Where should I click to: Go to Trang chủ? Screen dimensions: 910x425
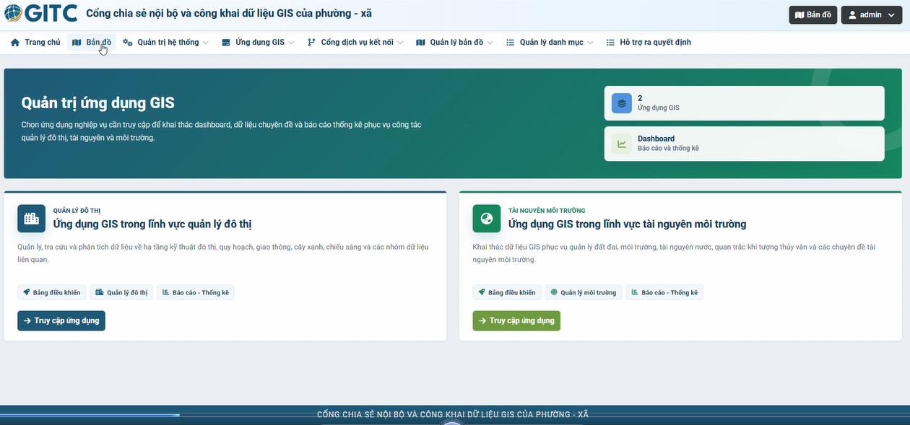click(35, 43)
